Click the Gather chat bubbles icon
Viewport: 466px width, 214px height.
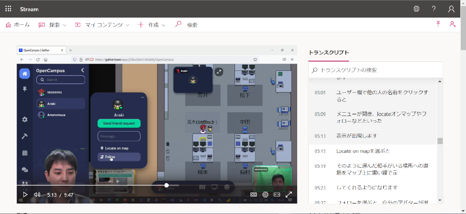point(25,170)
